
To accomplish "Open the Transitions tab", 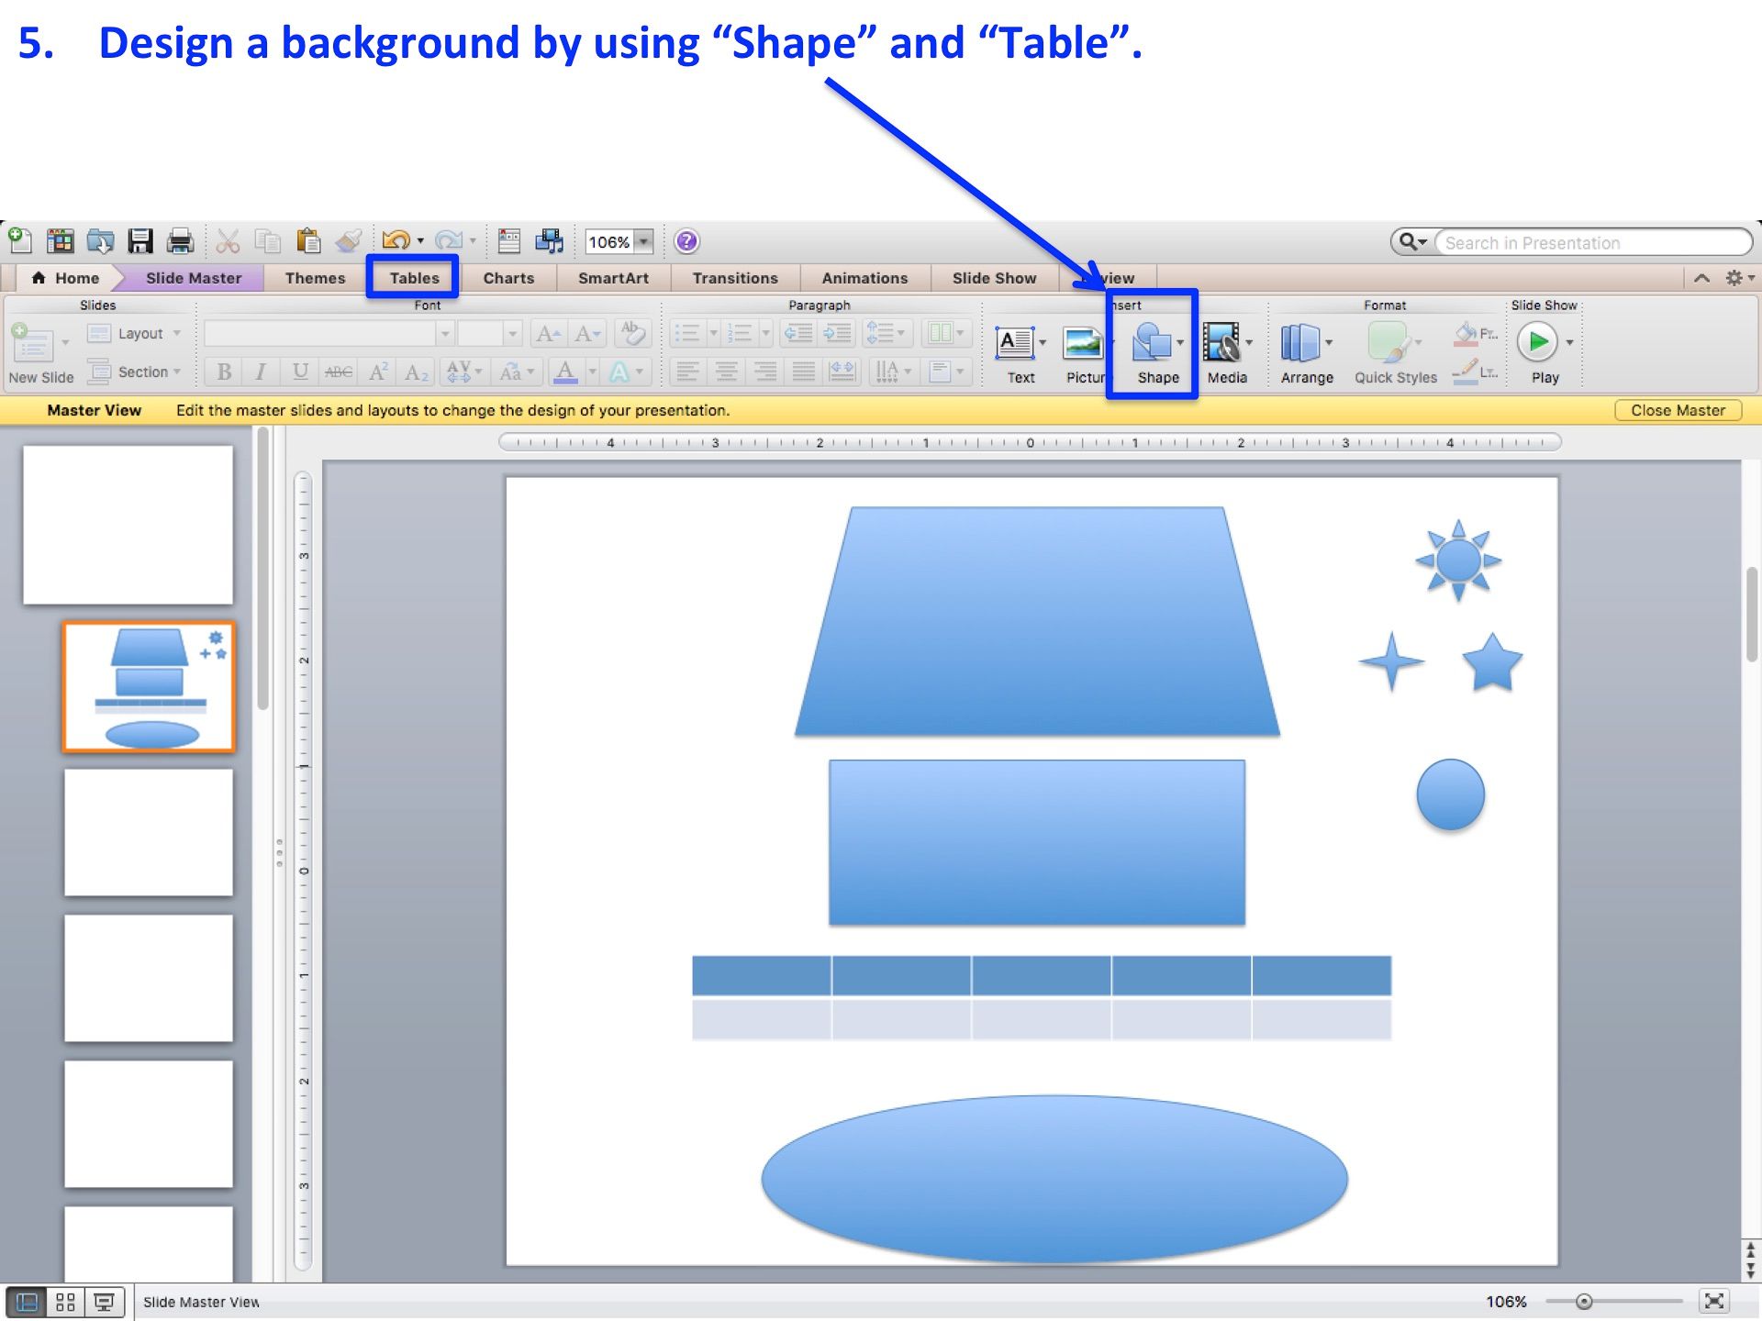I will pos(734,277).
